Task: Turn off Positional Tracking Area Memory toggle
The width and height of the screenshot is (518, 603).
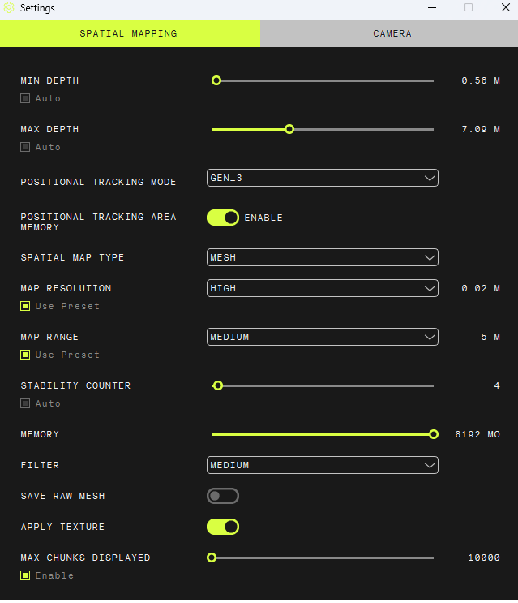Action: coord(223,218)
